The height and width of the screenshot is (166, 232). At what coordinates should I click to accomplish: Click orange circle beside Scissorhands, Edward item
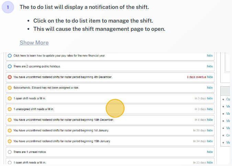tap(10, 88)
